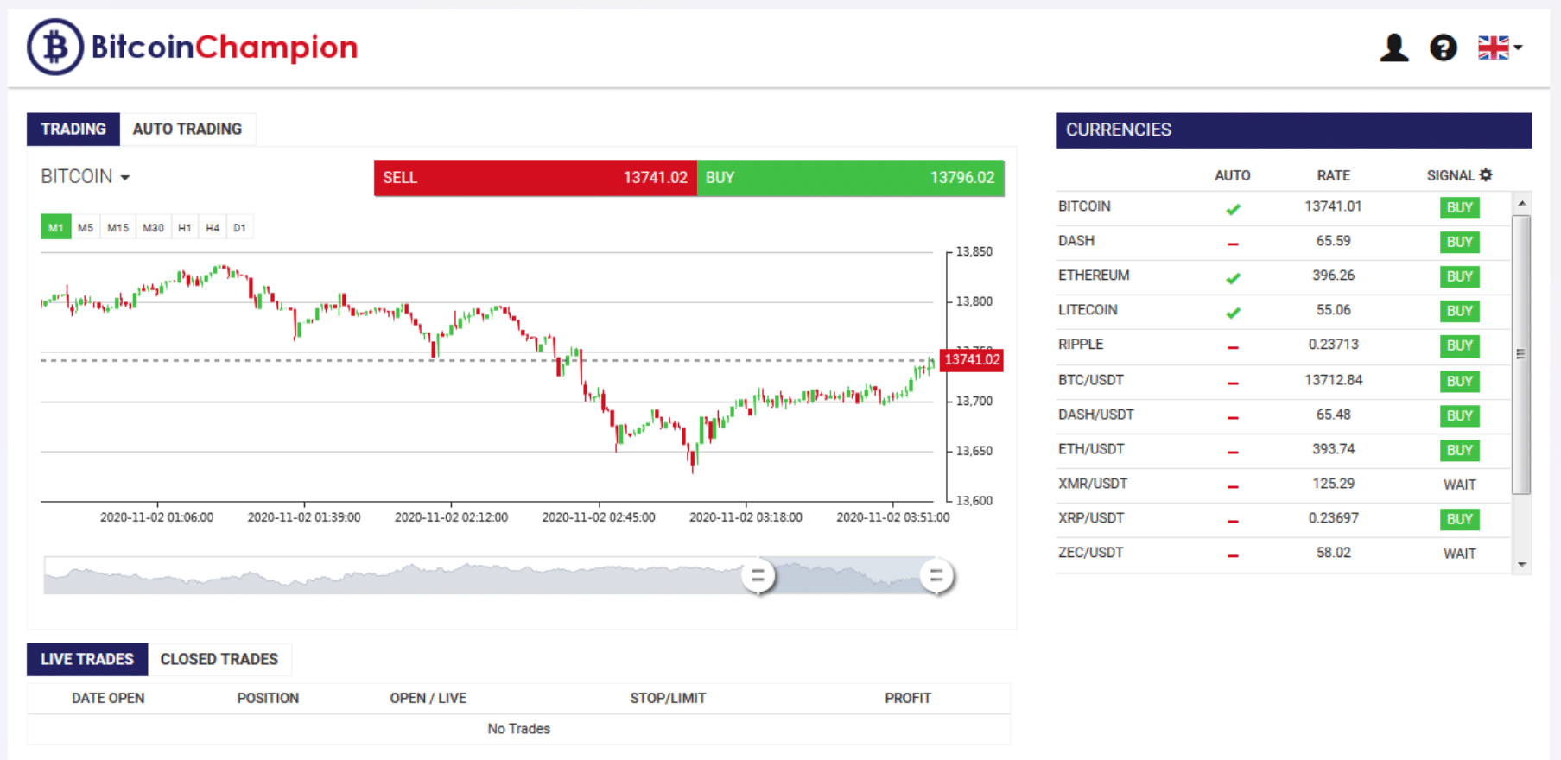Click the PROFIT column header

click(908, 698)
